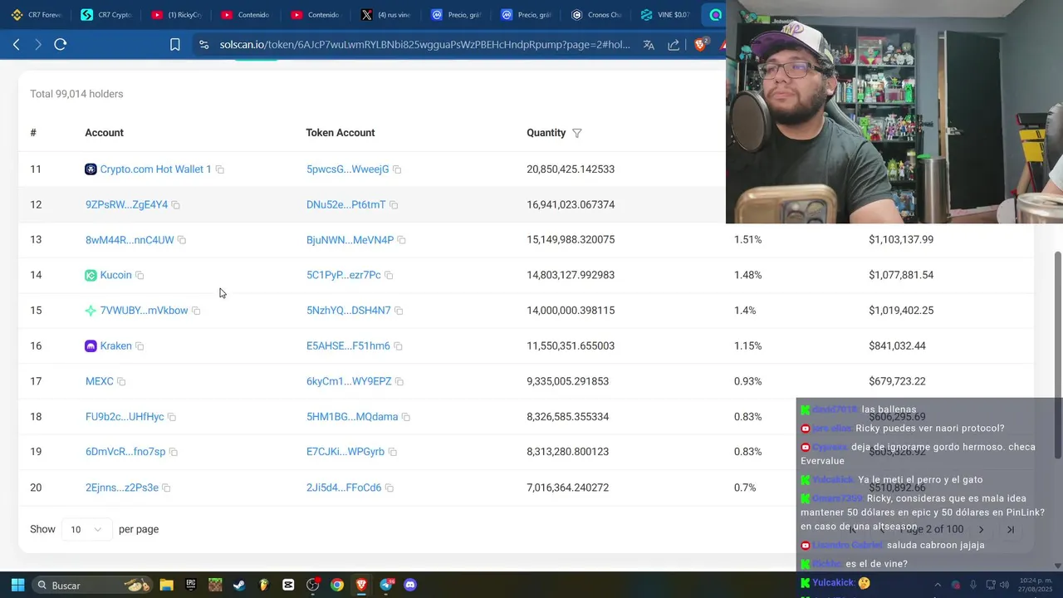The height and width of the screenshot is (598, 1063).
Task: Go back to previous page
Action: pos(16,44)
